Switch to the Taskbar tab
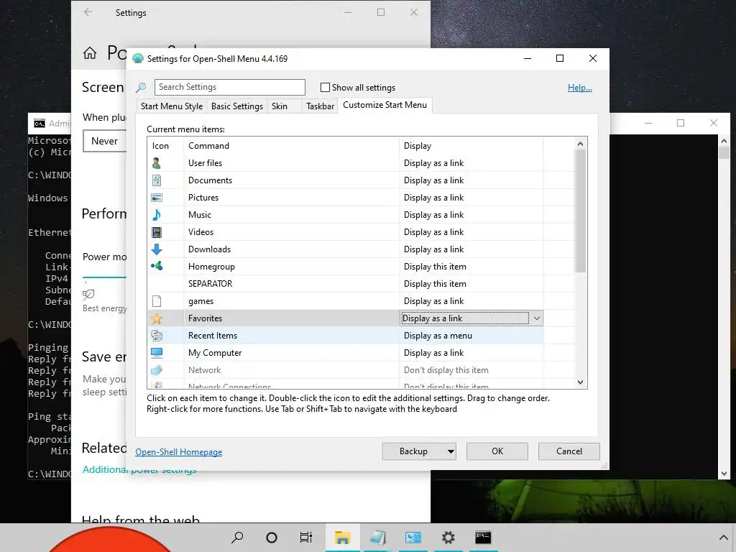The height and width of the screenshot is (552, 736). click(320, 106)
